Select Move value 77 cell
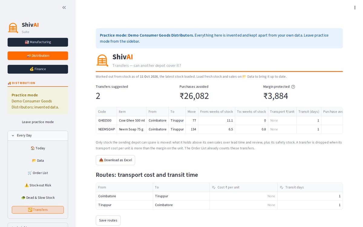363x227 pixels. click(192, 120)
